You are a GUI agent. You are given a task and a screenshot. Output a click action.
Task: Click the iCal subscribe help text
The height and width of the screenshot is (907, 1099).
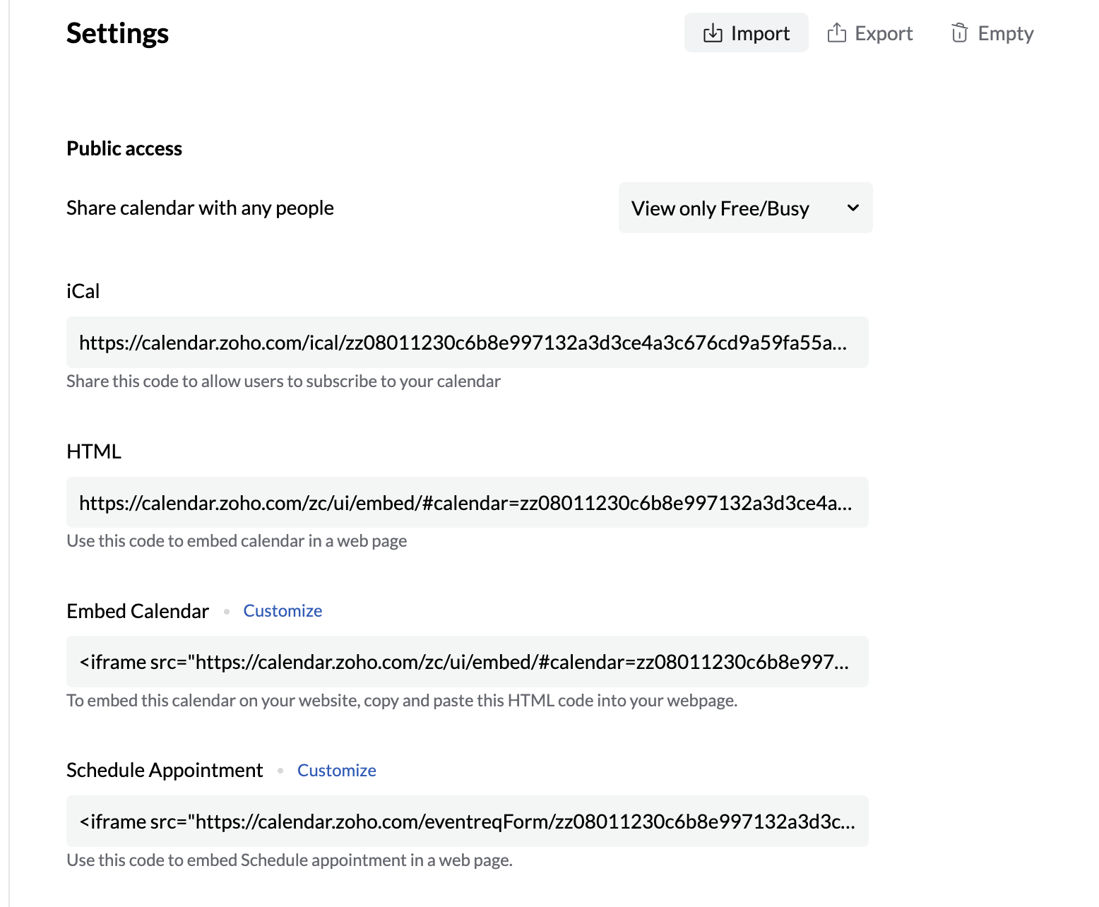point(283,381)
